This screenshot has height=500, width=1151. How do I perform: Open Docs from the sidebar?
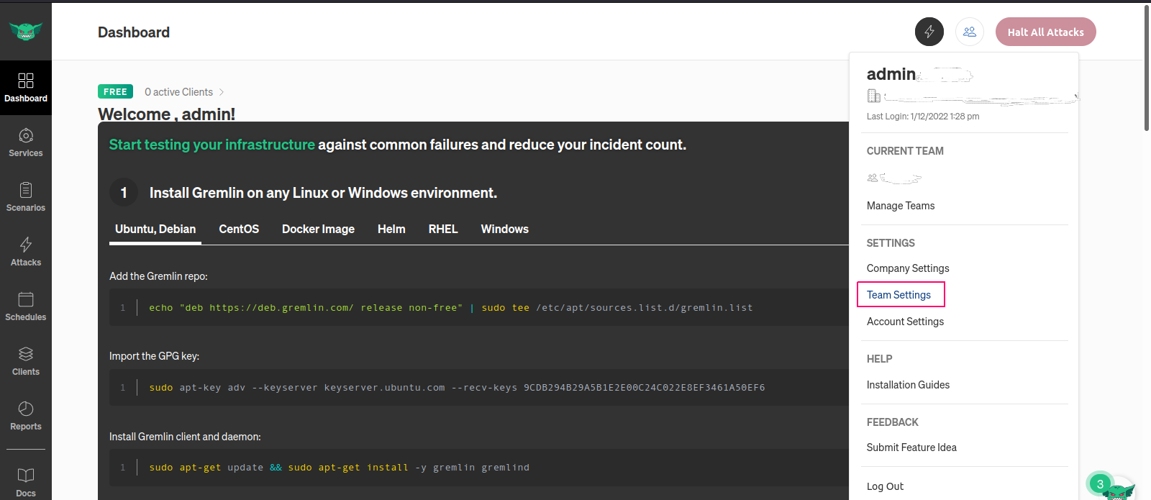(x=26, y=481)
